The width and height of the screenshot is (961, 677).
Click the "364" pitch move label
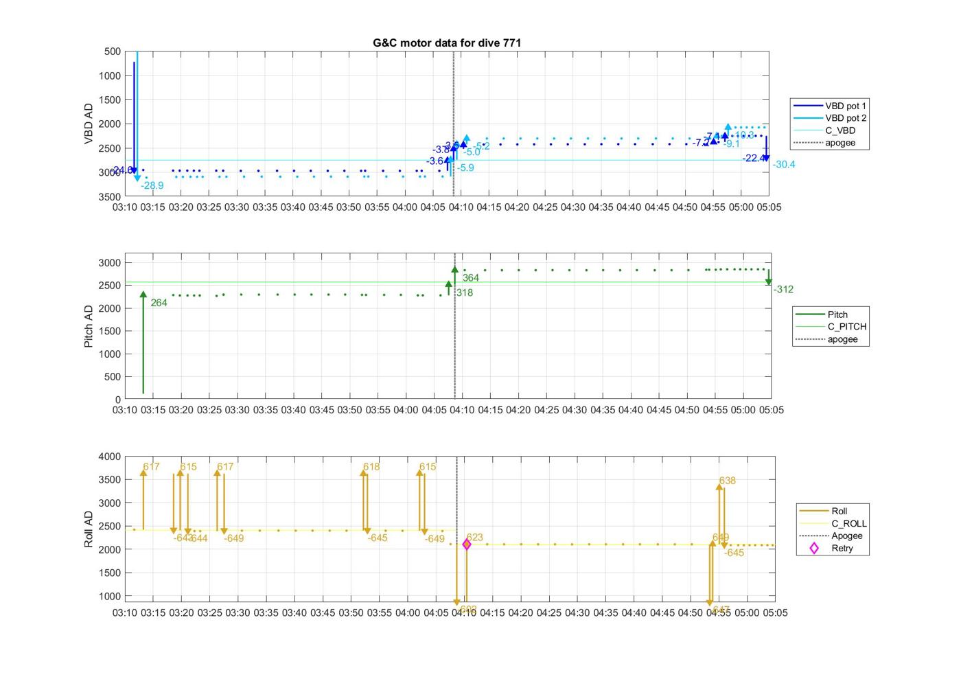pos(471,278)
